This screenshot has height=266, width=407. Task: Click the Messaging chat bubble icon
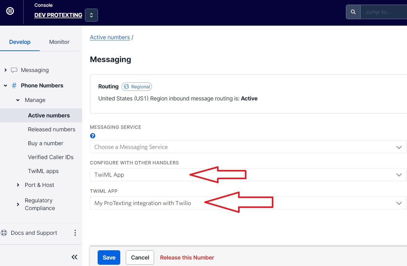pyautogui.click(x=14, y=70)
